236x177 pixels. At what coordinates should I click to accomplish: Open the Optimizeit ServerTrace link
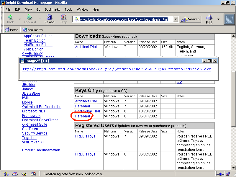[x=40, y=120]
